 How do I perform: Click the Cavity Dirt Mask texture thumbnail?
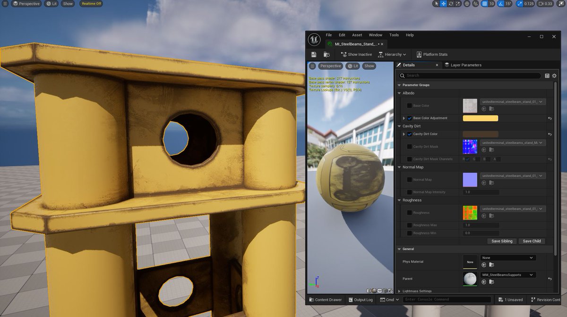470,147
